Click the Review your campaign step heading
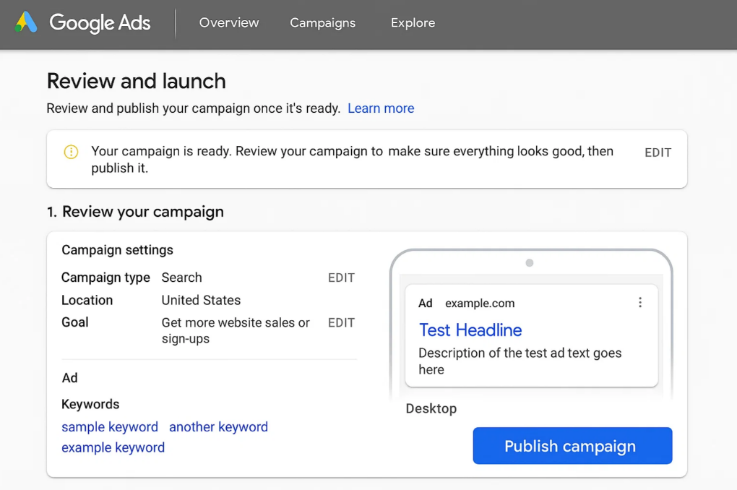Screen dimensions: 737x490 tap(135, 212)
